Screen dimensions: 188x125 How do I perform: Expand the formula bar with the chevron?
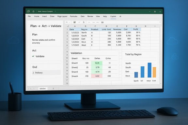click(x=160, y=22)
